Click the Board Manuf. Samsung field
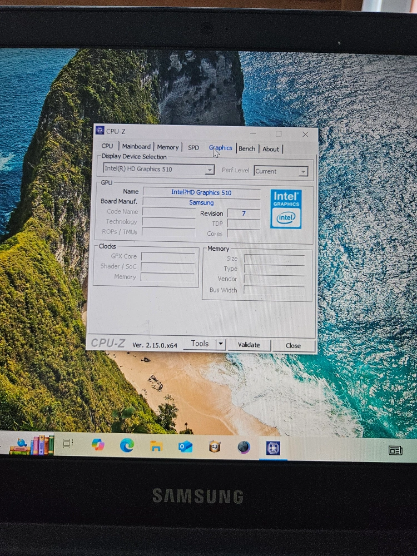This screenshot has width=417, height=556. click(x=201, y=202)
